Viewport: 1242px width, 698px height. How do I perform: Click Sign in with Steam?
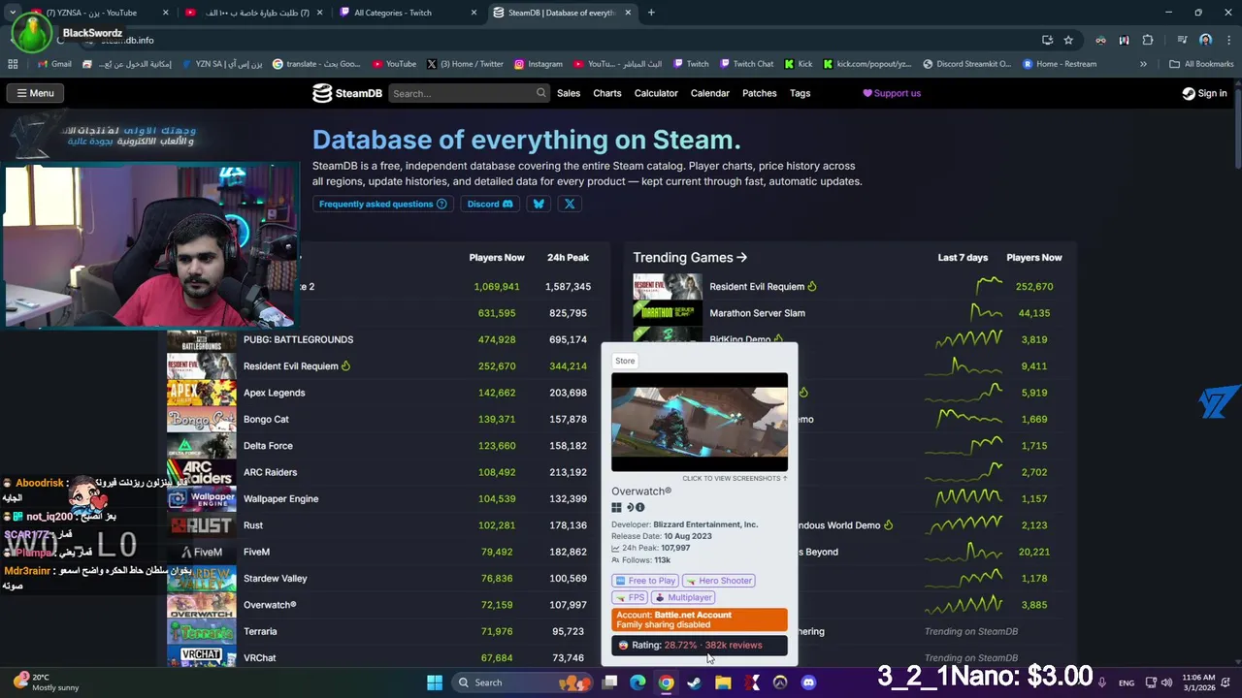1204,93
